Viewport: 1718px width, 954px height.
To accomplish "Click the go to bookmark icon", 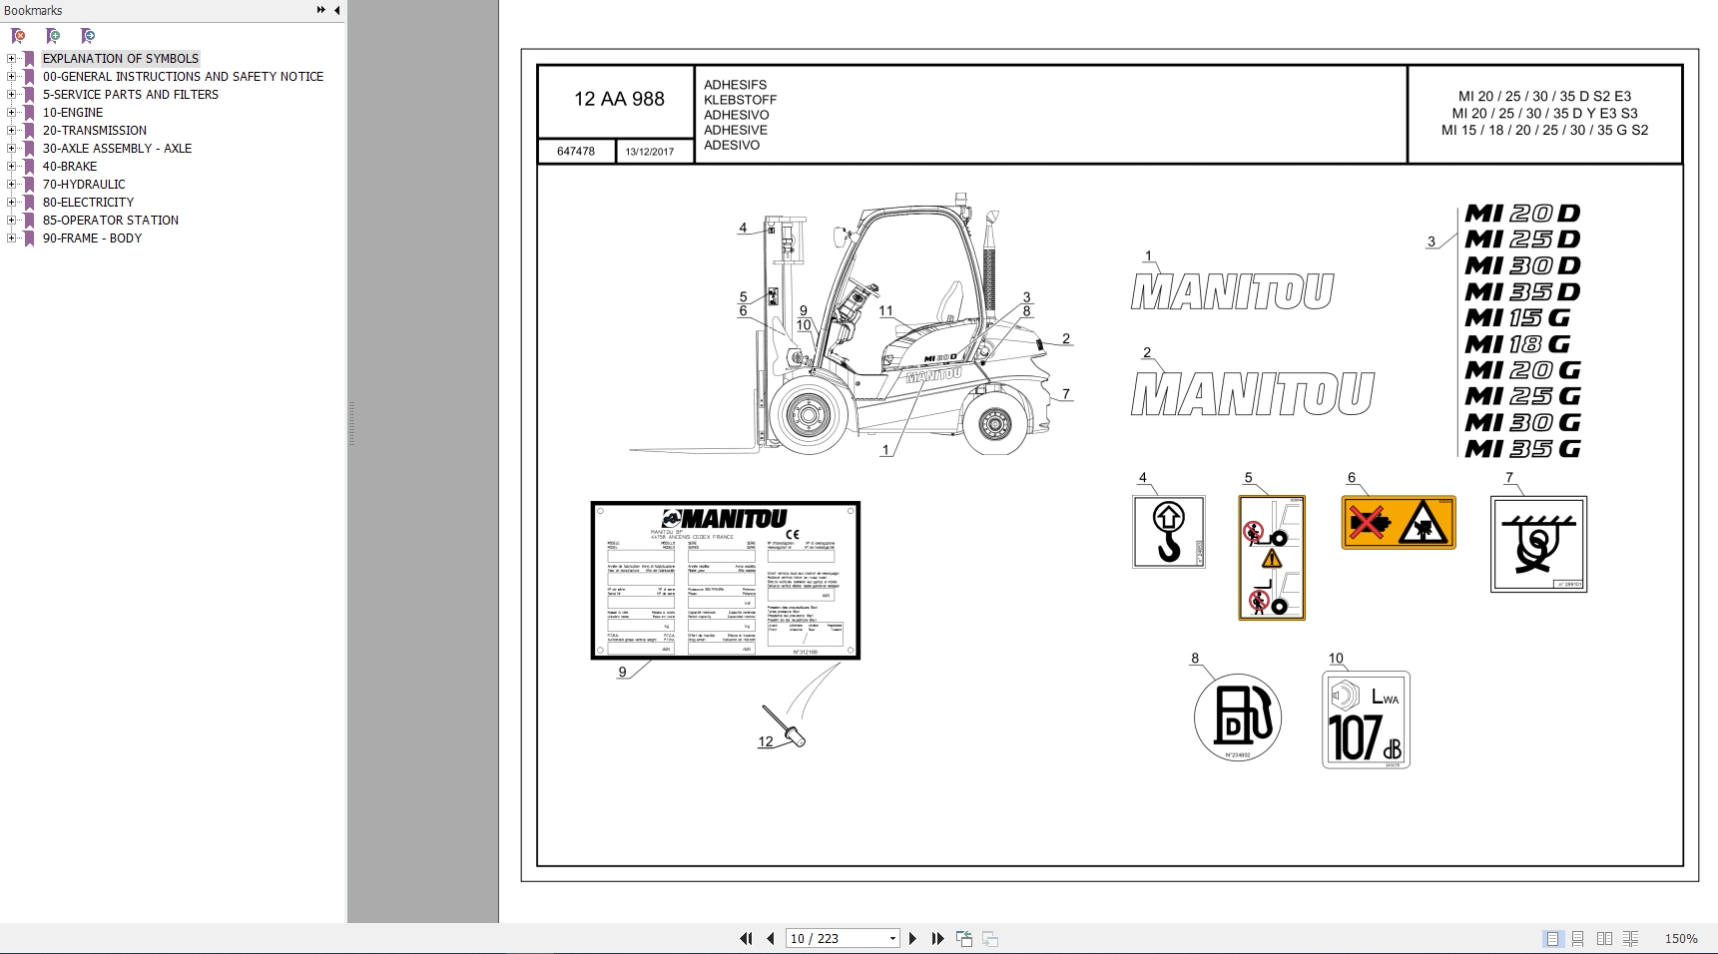I will click(x=88, y=36).
